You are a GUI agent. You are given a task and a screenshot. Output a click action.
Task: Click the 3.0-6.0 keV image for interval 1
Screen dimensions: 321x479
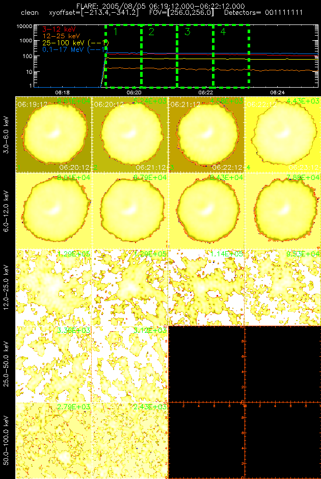click(53, 135)
